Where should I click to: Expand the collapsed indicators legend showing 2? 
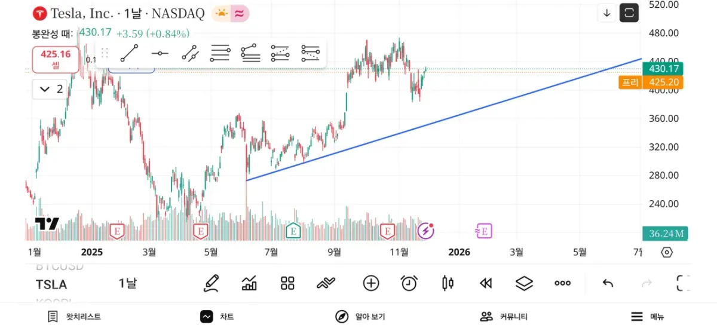[51, 90]
